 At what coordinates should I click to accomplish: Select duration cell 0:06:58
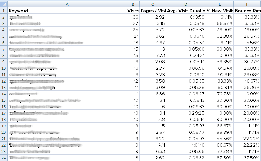[x=186, y=68]
